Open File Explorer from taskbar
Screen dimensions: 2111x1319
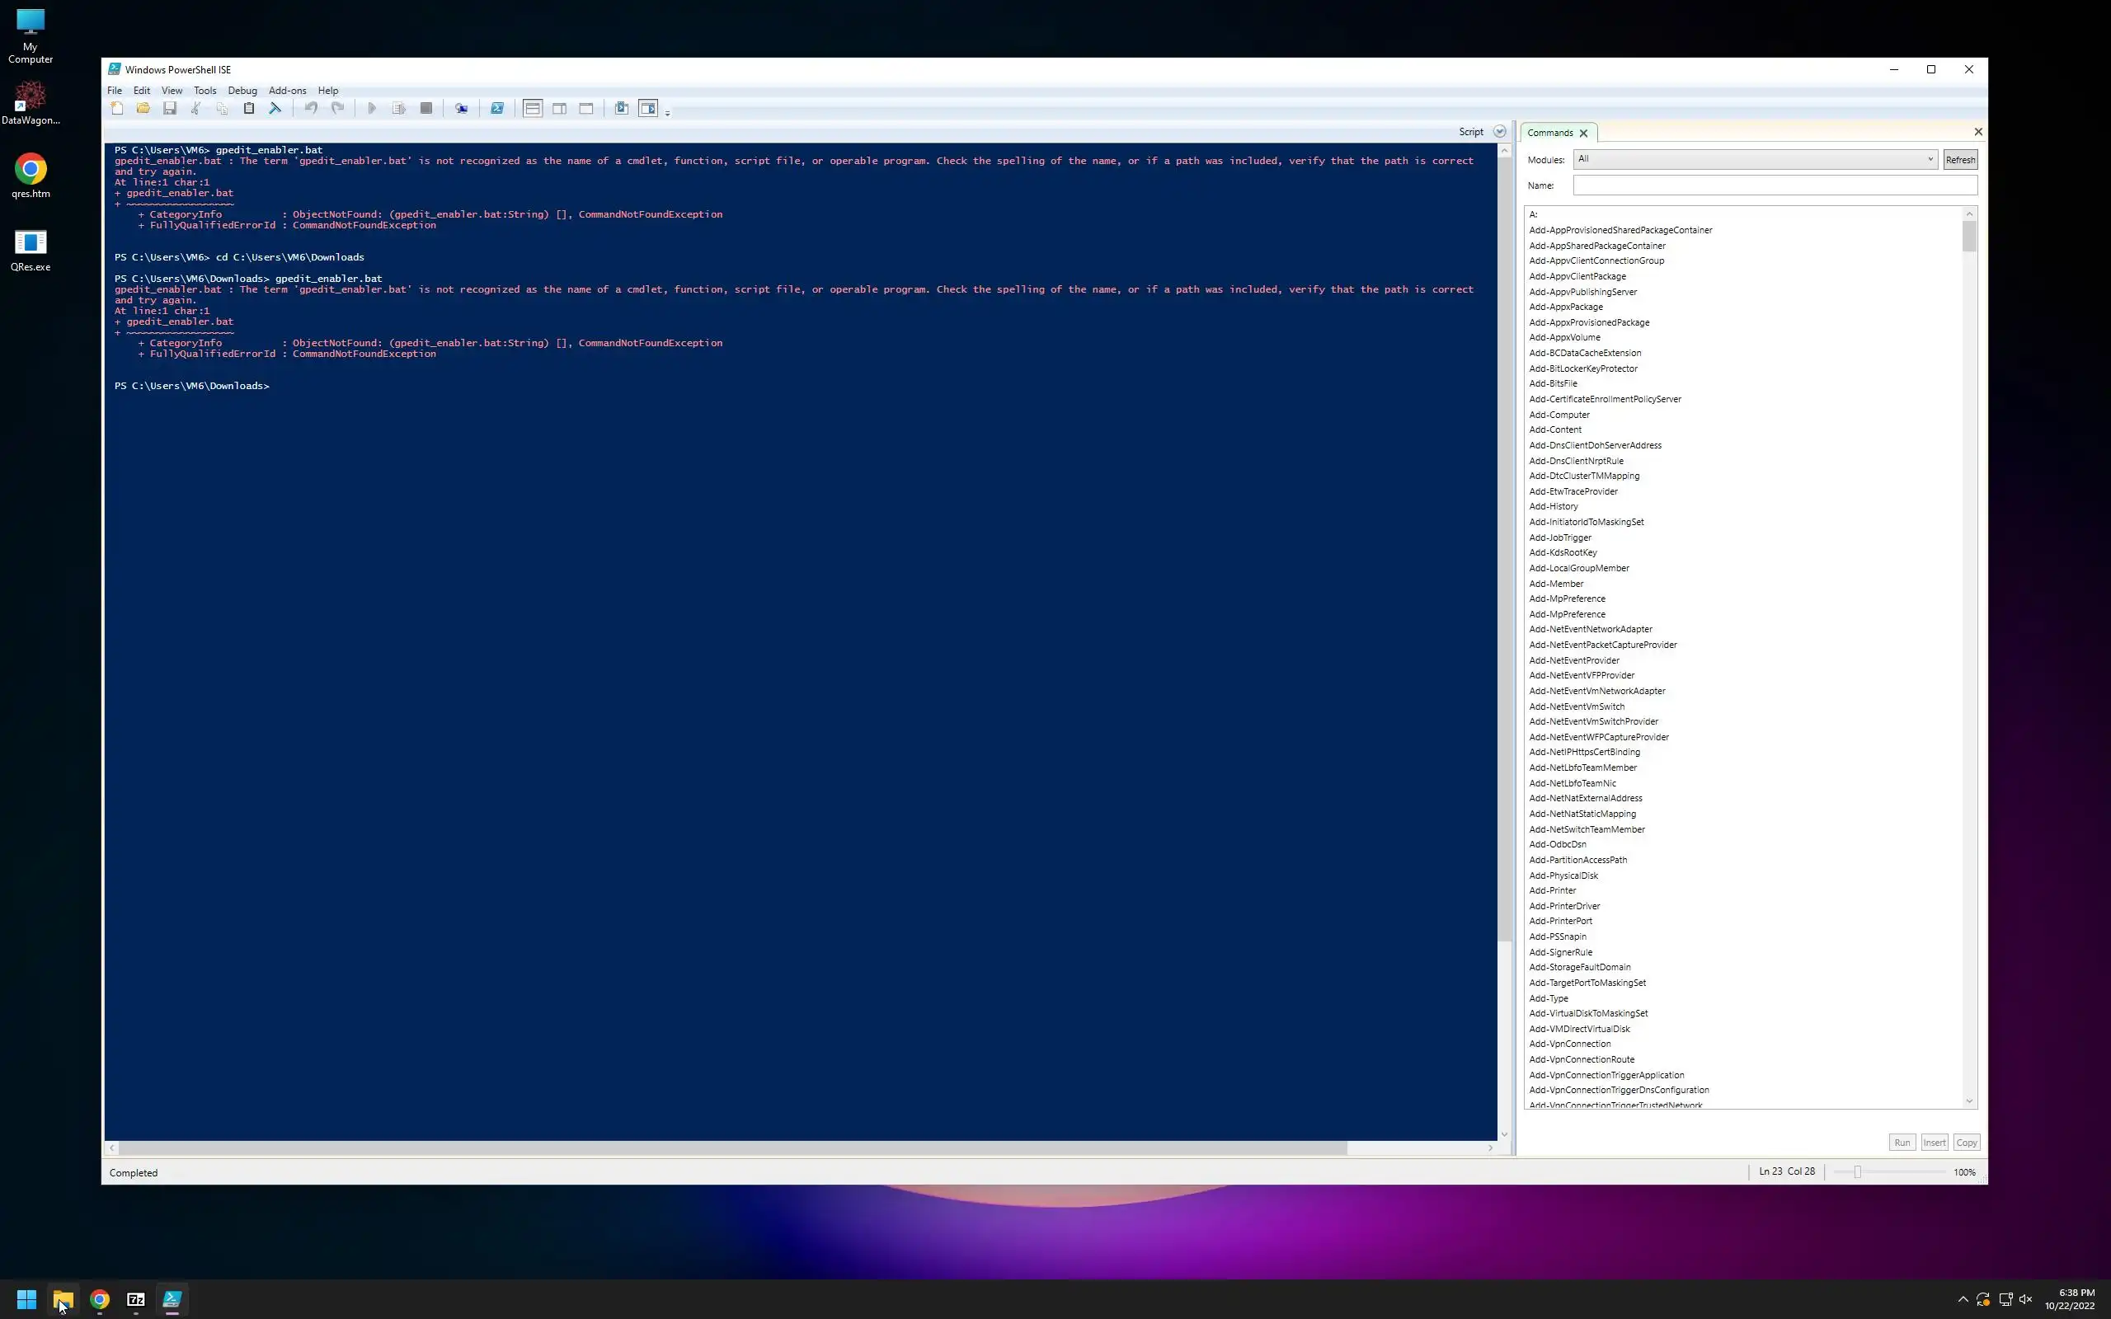pyautogui.click(x=63, y=1299)
